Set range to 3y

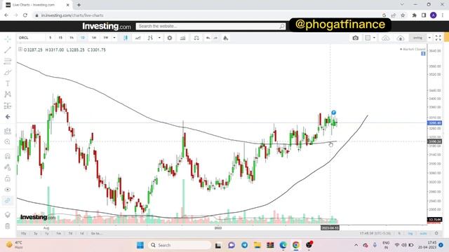[36, 233]
